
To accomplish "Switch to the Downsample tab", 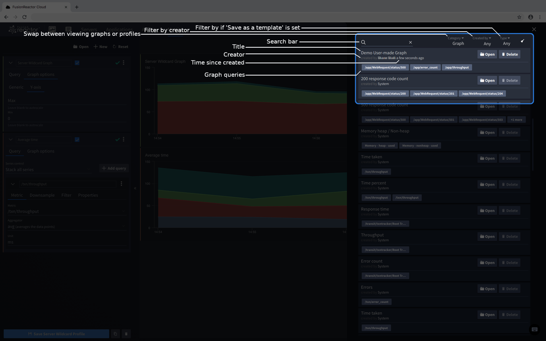I will tap(42, 195).
